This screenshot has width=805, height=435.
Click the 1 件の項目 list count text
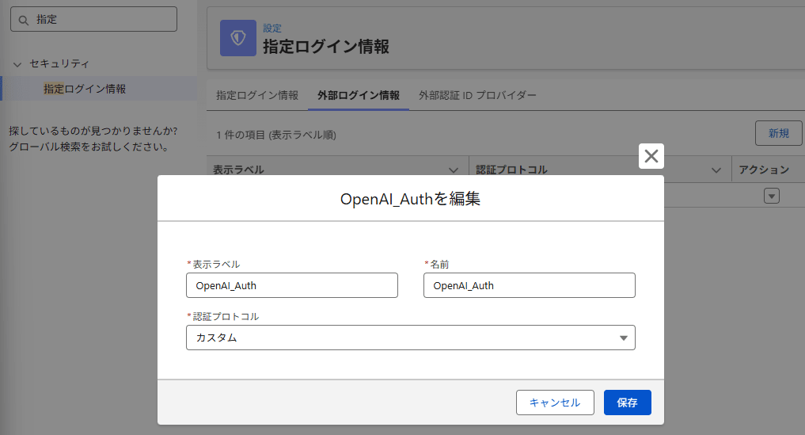point(276,135)
